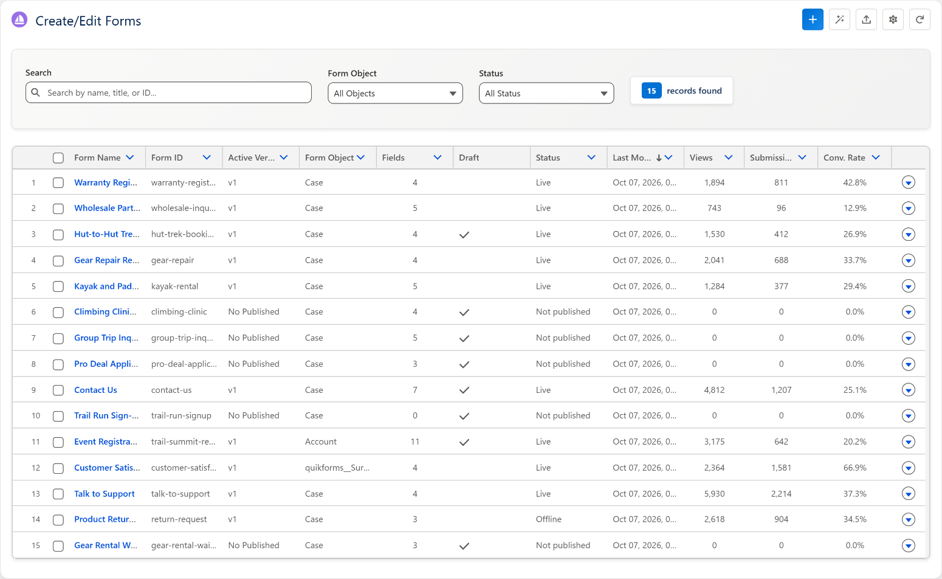Tick the select-all checkbox in the table header

tap(58, 158)
